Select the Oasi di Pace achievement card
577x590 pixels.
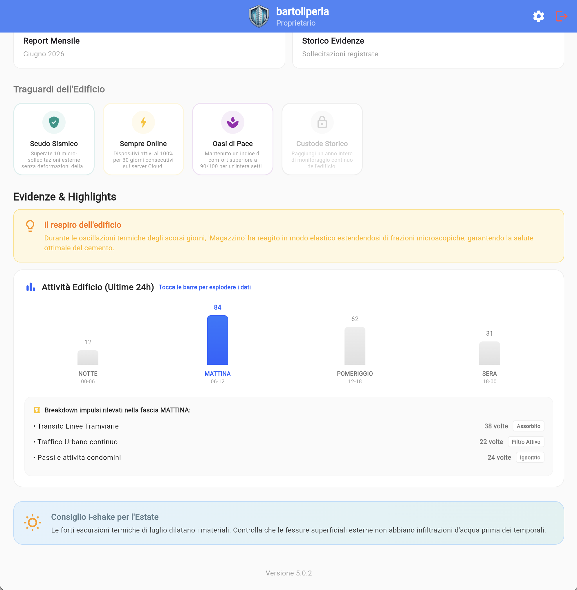[x=233, y=139]
